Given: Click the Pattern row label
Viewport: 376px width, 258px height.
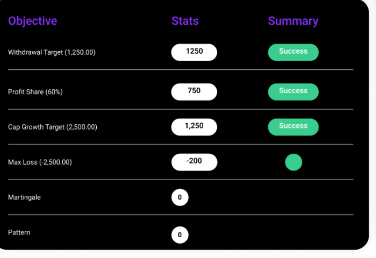Looking at the screenshot, I should (x=19, y=232).
